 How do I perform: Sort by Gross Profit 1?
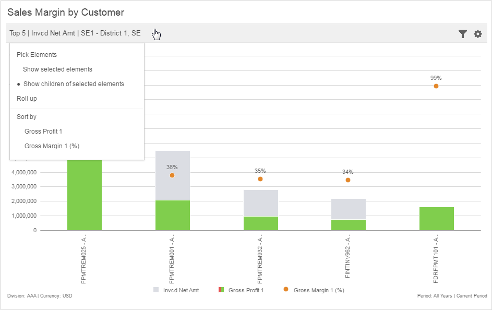43,132
